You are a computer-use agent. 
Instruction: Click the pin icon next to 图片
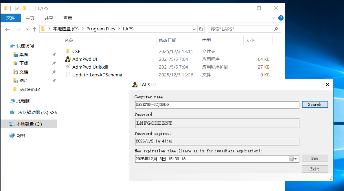pos(54,80)
